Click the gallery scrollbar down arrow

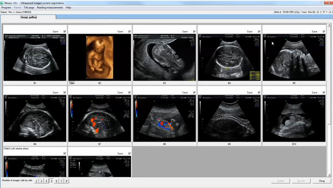(329, 175)
